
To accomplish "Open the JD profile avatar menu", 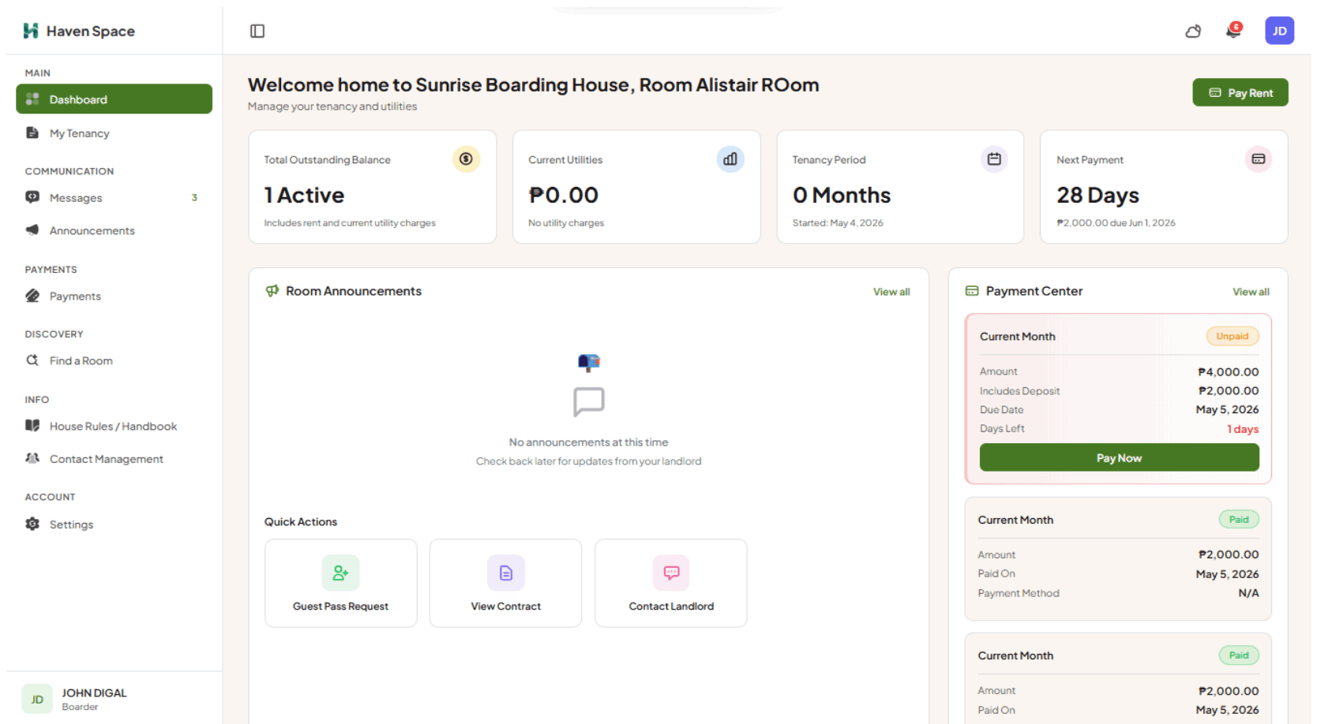I will [x=1279, y=31].
